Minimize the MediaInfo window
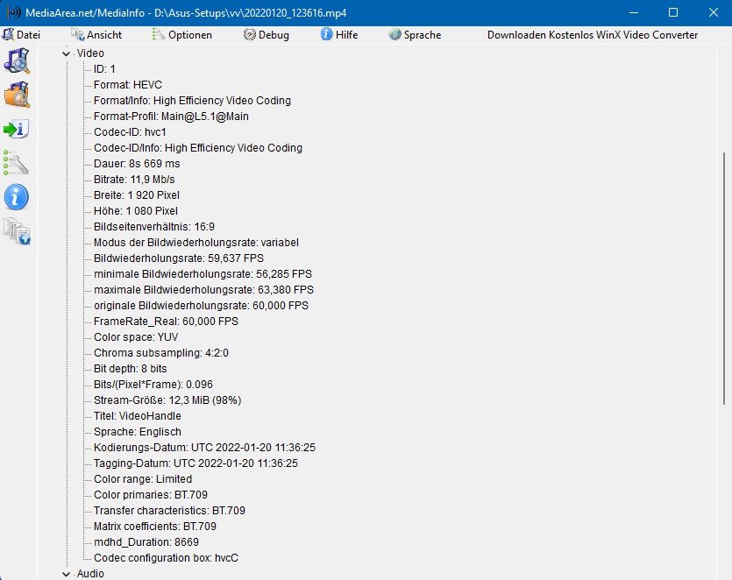This screenshot has height=580, width=732. tap(634, 12)
